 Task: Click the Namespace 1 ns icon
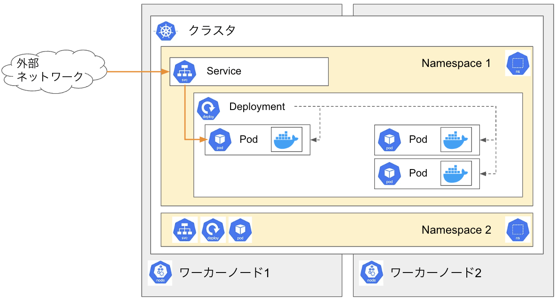(x=517, y=63)
